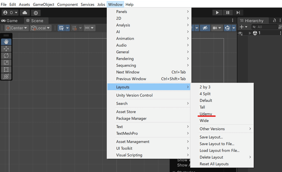Select the Scale tool
Image resolution: width=282 pixels, height=172 pixels.
coord(6,63)
